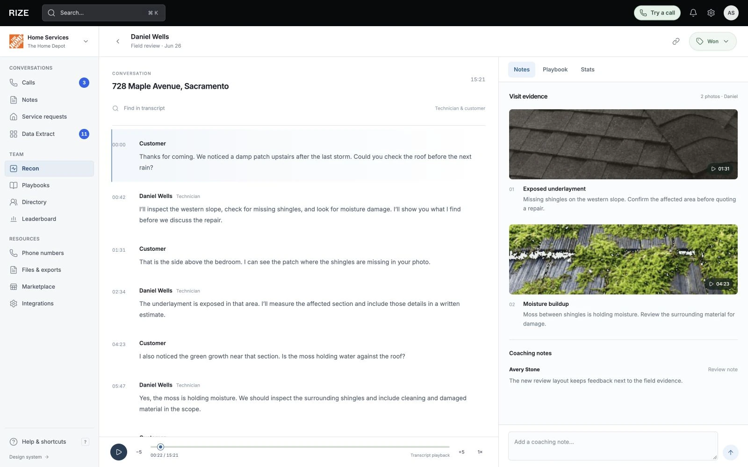Open the Exposed underlayment roof photo
Image resolution: width=748 pixels, height=467 pixels.
pyautogui.click(x=623, y=144)
